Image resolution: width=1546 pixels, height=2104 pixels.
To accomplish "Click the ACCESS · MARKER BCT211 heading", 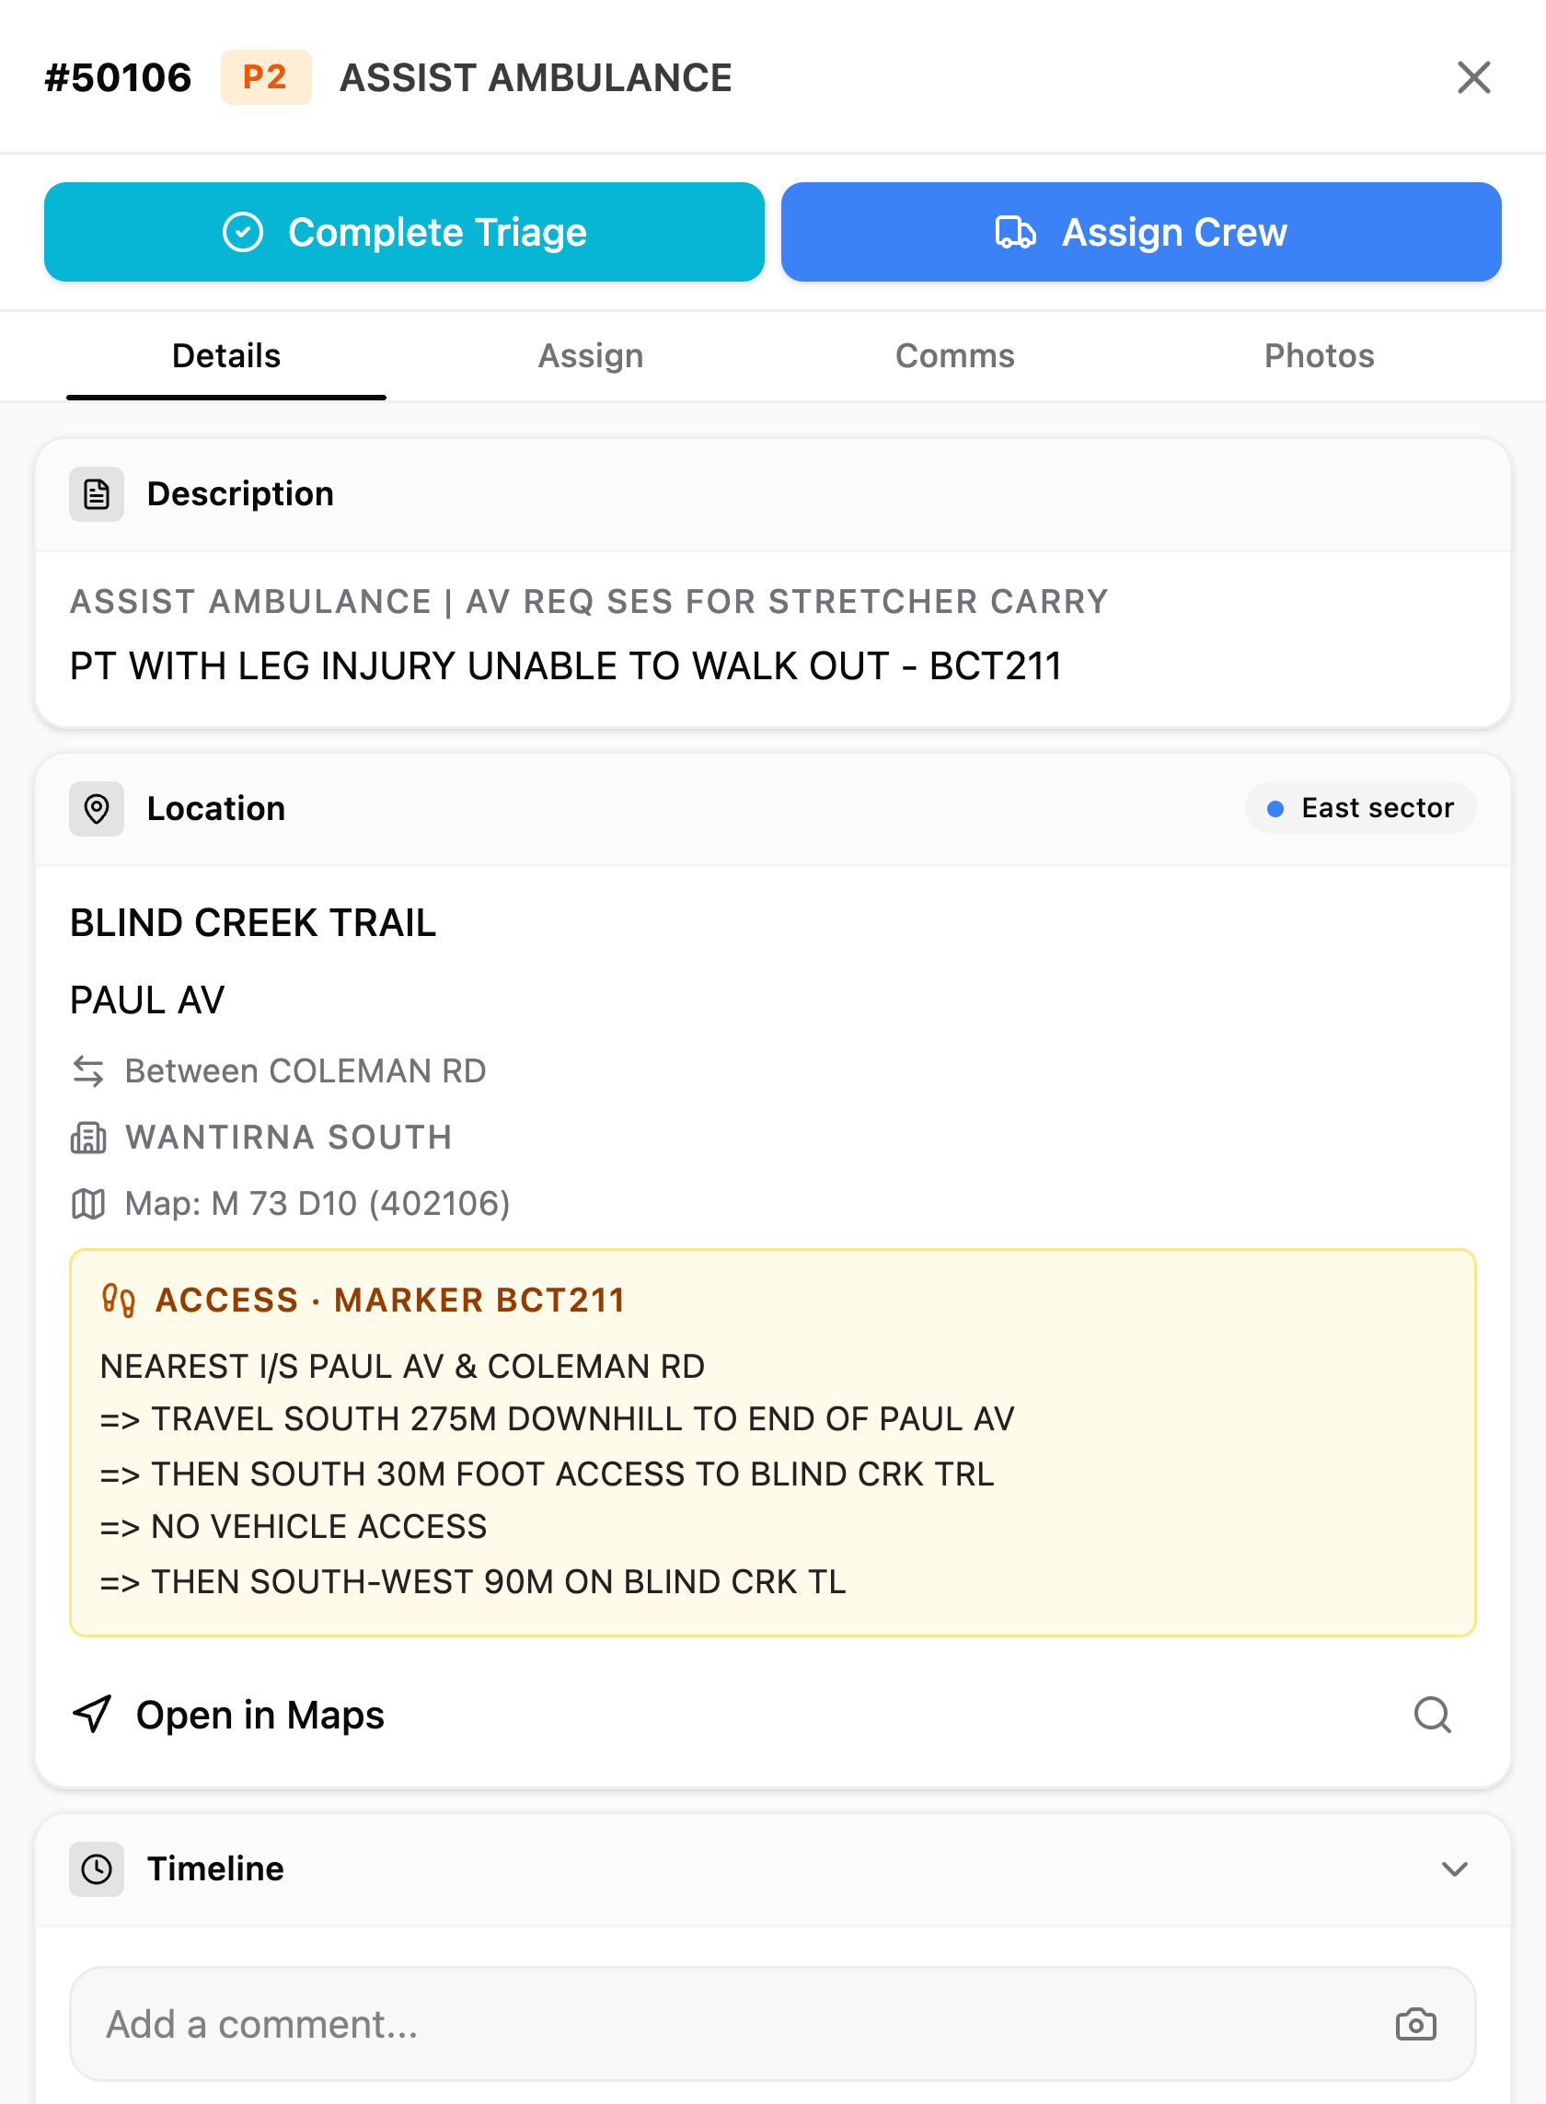I will [390, 1300].
